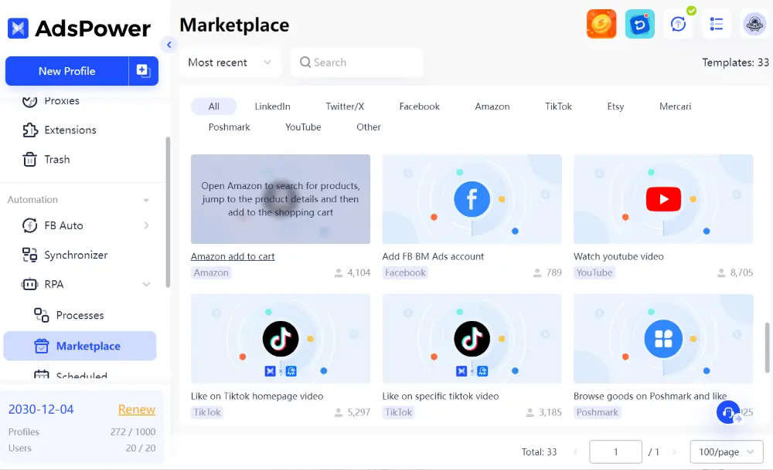Click the Marketplace shop icon in sidebar
The image size is (773, 470).
coord(42,346)
